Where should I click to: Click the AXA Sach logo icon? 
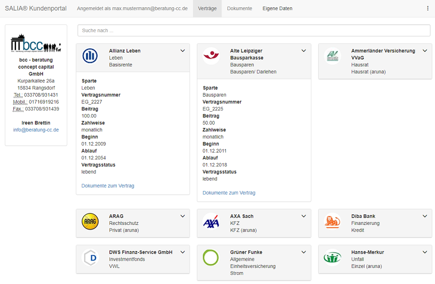(x=211, y=221)
